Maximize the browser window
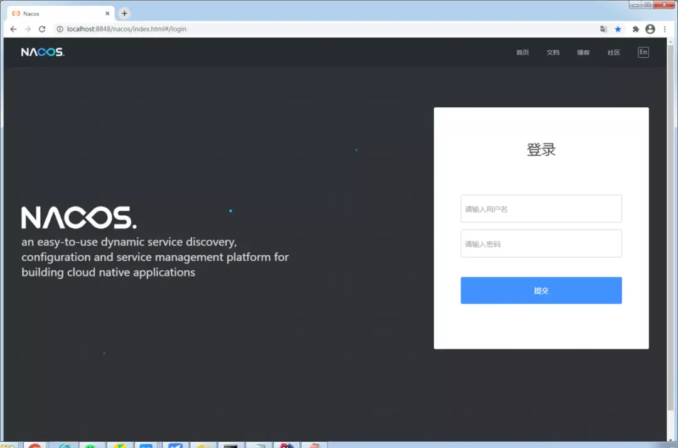Screen dimensions: 678x448 tap(647, 5)
